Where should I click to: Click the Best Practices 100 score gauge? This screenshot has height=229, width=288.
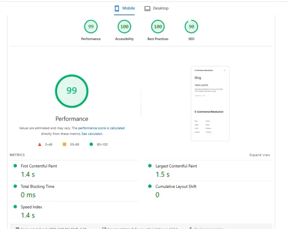(158, 27)
